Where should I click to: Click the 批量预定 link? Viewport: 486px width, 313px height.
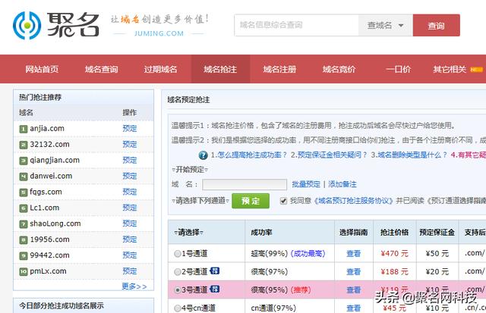tap(306, 184)
